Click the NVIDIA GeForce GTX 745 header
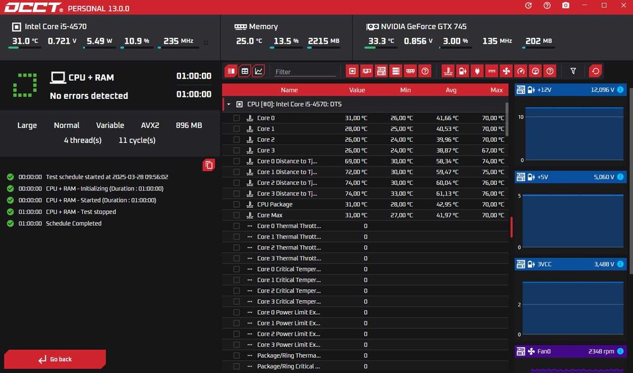The width and height of the screenshot is (633, 373). coord(417,27)
